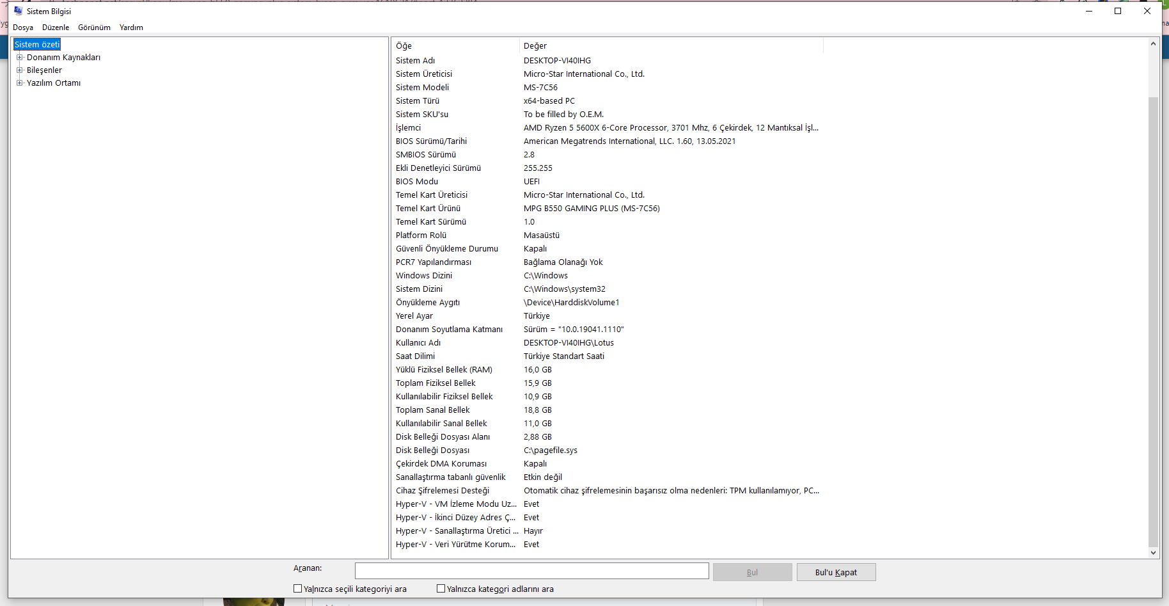Select the 'Toplam Fiziksel Bellek' row
Image resolution: width=1169 pixels, height=606 pixels.
608,383
